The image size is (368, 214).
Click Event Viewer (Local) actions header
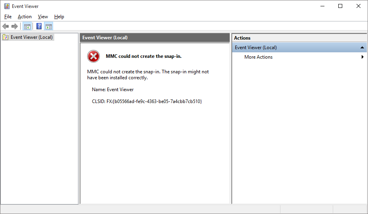tap(299, 48)
